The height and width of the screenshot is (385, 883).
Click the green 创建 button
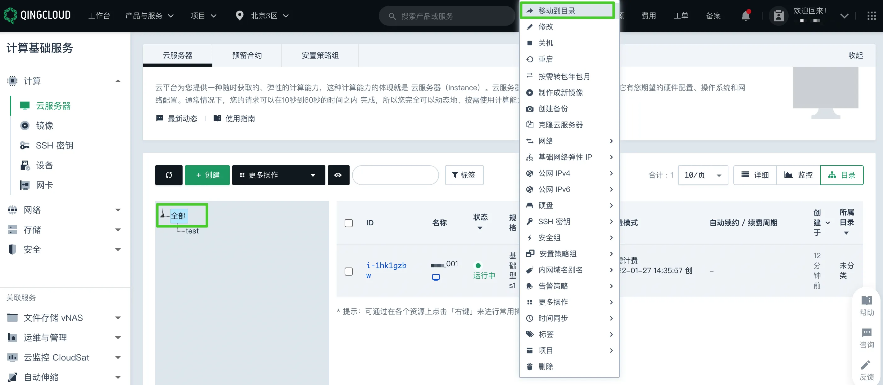[207, 175]
